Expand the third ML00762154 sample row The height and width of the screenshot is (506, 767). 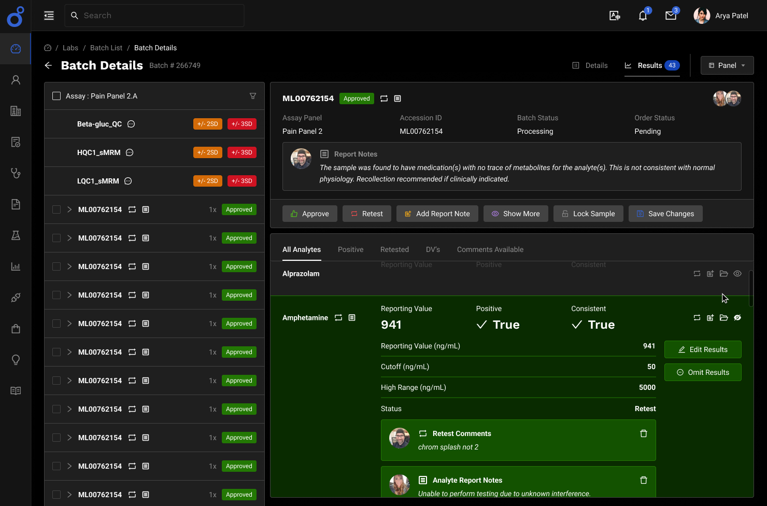69,266
